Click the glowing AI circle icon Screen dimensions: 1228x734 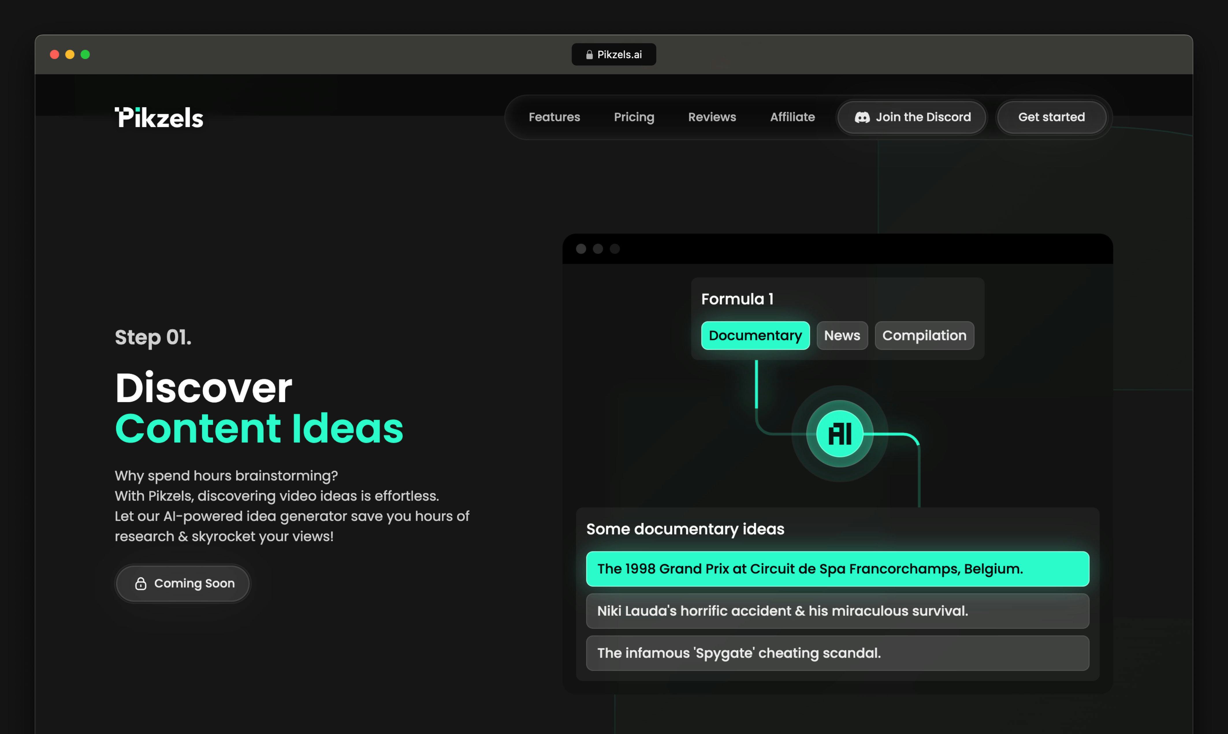[x=840, y=434]
